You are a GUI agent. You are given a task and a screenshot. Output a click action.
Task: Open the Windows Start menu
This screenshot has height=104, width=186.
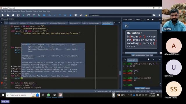click(x=3, y=95)
